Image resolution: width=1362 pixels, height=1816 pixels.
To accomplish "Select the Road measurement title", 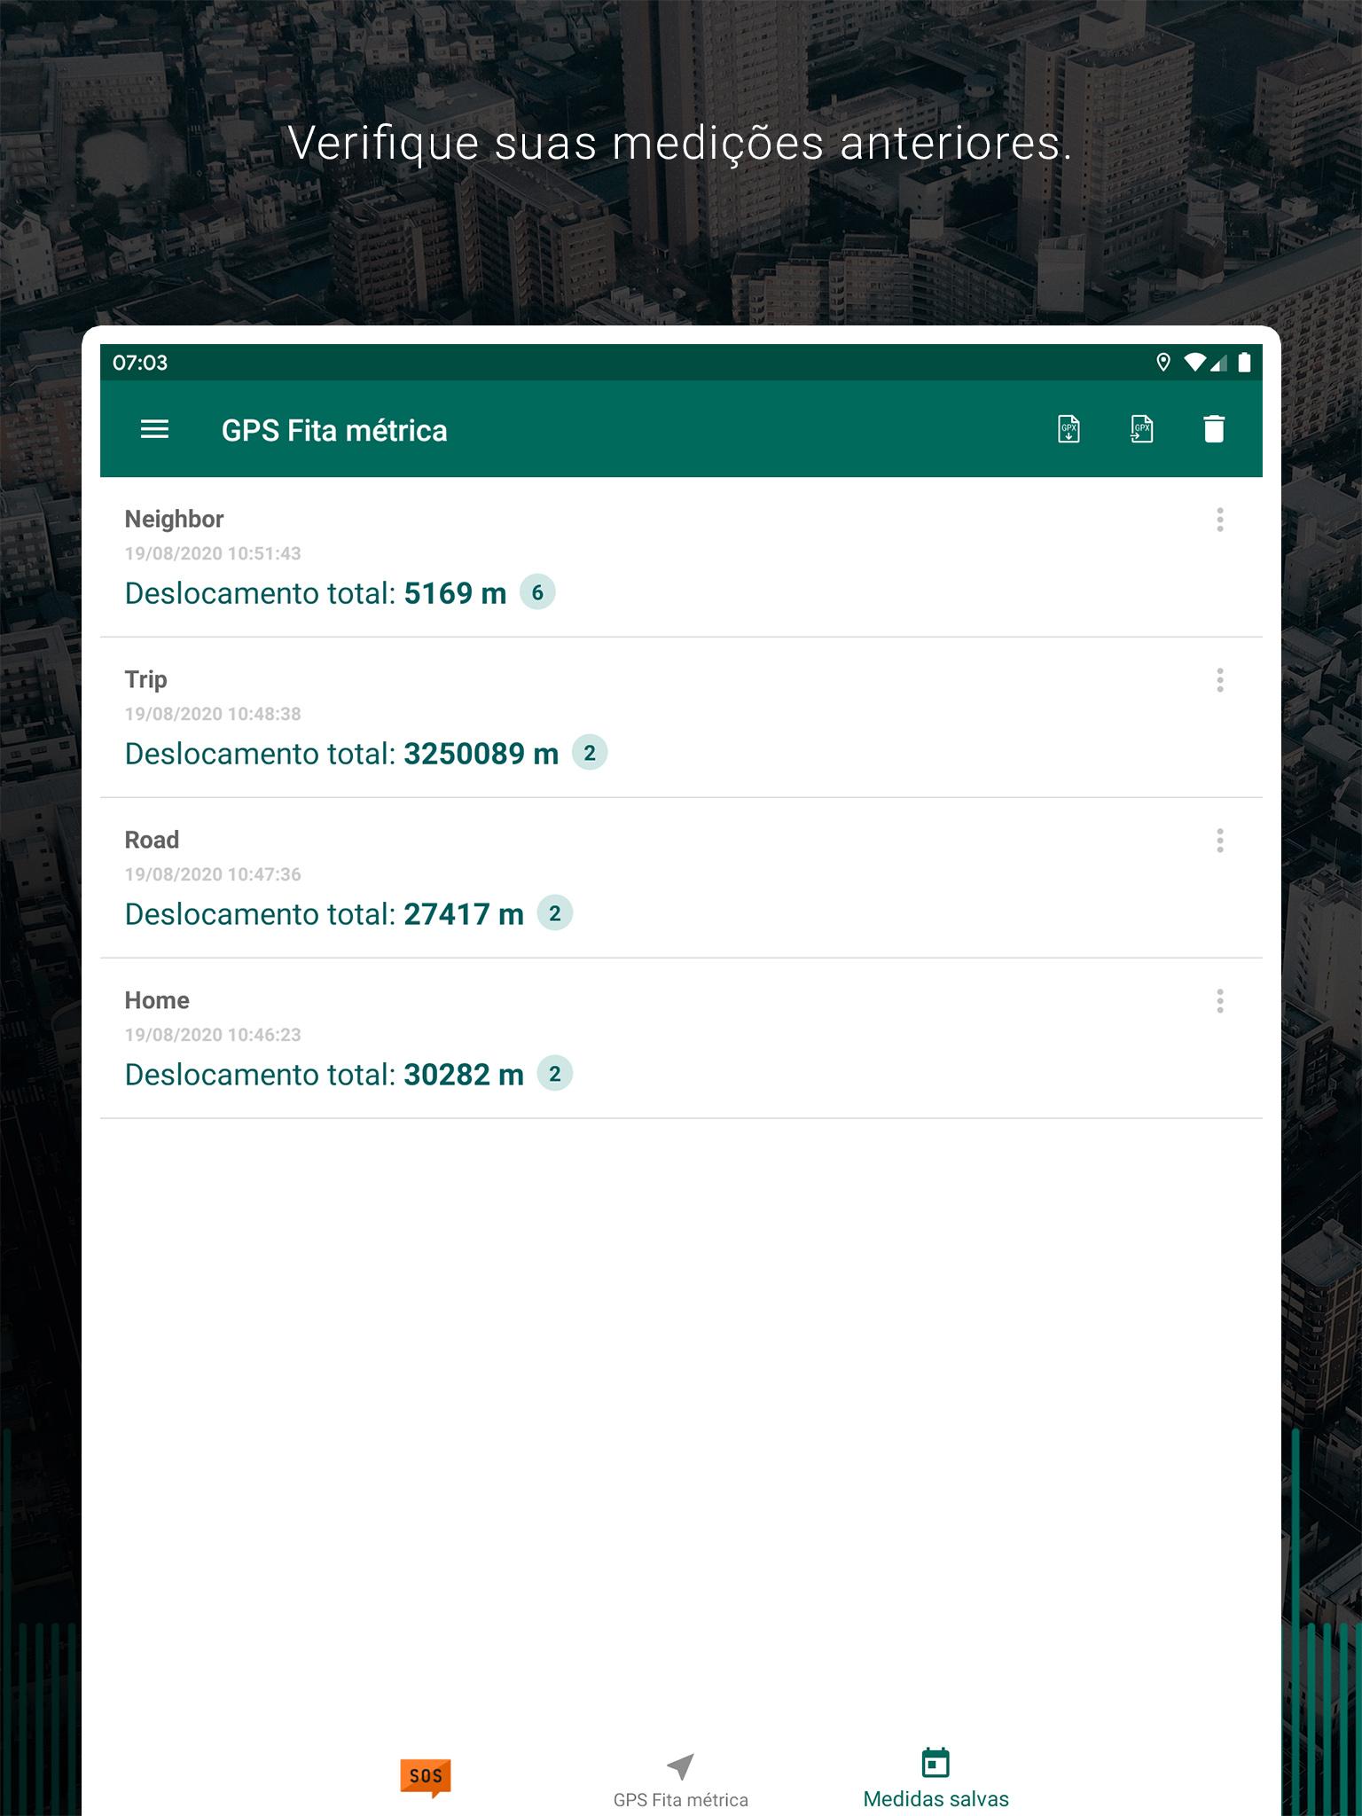I will [x=152, y=840].
